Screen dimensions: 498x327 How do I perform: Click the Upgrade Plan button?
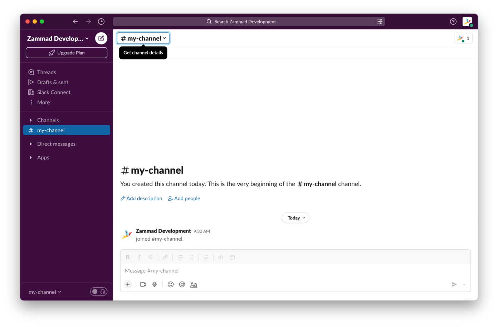click(67, 53)
